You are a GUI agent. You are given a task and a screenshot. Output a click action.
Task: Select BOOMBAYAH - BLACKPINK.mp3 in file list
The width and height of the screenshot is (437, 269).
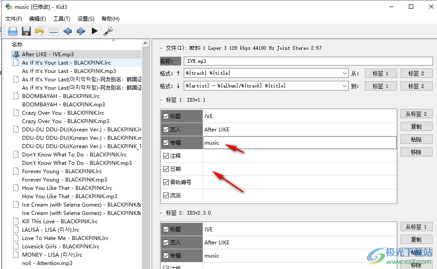63,105
